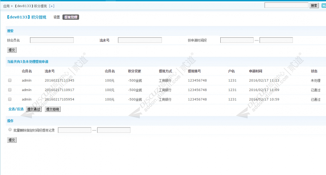Tick checkbox for record 20160217110917
The image size is (326, 175).
10,90
